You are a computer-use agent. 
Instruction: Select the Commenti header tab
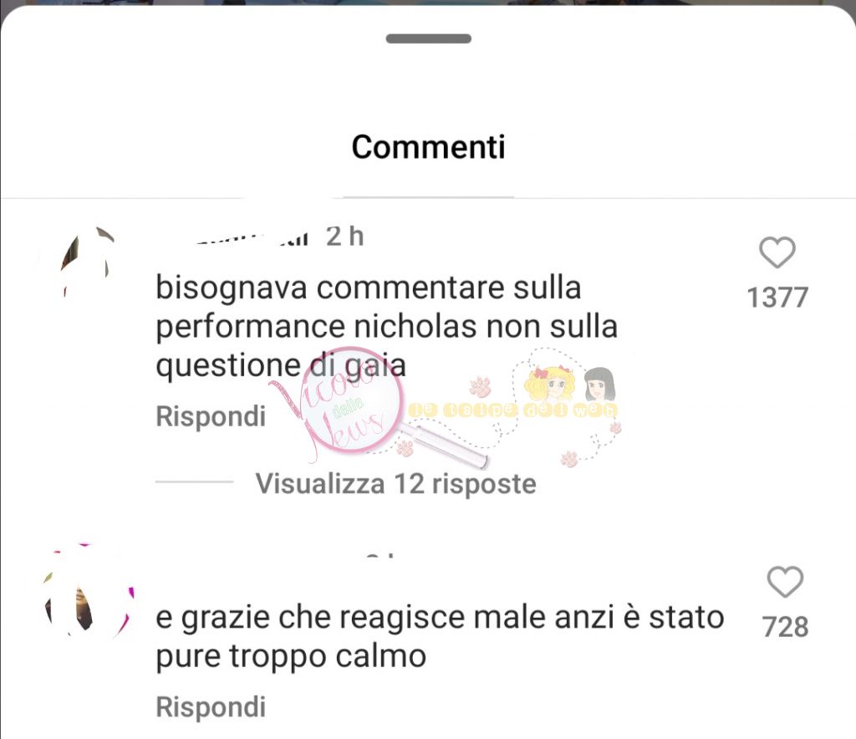(x=429, y=147)
